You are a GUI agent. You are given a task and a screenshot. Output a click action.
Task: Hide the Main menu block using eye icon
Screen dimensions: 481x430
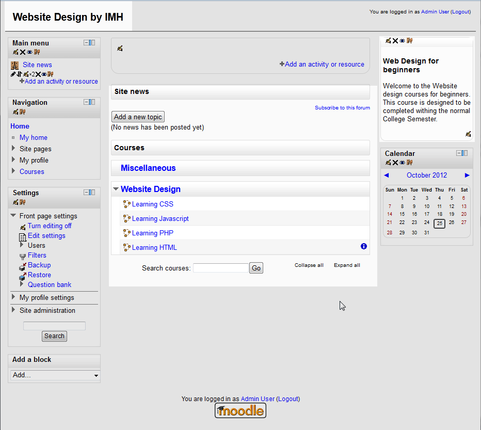pos(29,52)
